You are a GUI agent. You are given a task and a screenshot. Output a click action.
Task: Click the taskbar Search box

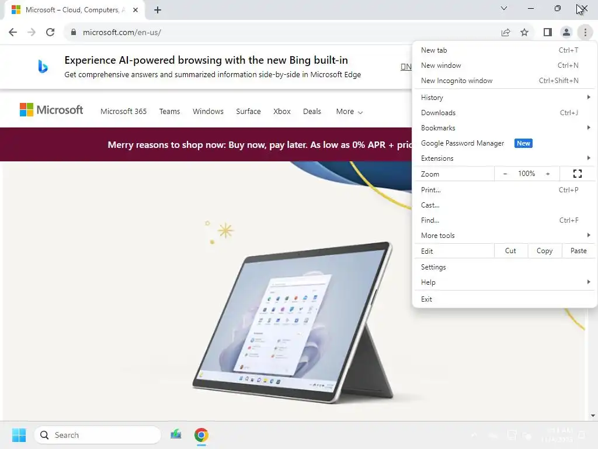[98, 435]
